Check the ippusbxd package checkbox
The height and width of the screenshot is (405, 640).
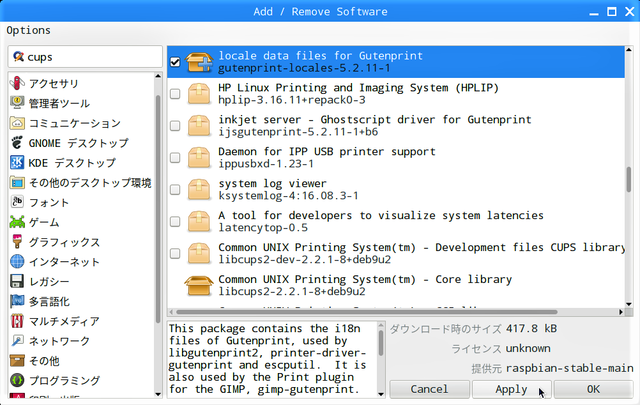175,157
